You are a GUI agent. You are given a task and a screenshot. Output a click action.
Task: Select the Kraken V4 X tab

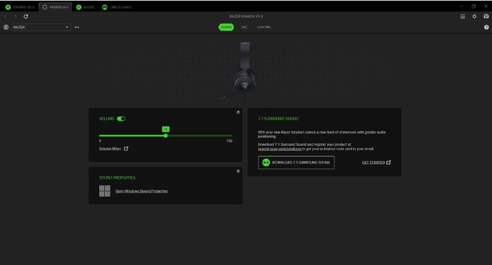pyautogui.click(x=55, y=7)
